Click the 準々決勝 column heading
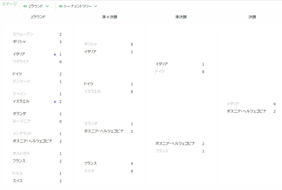282x190 pixels. 110,17
